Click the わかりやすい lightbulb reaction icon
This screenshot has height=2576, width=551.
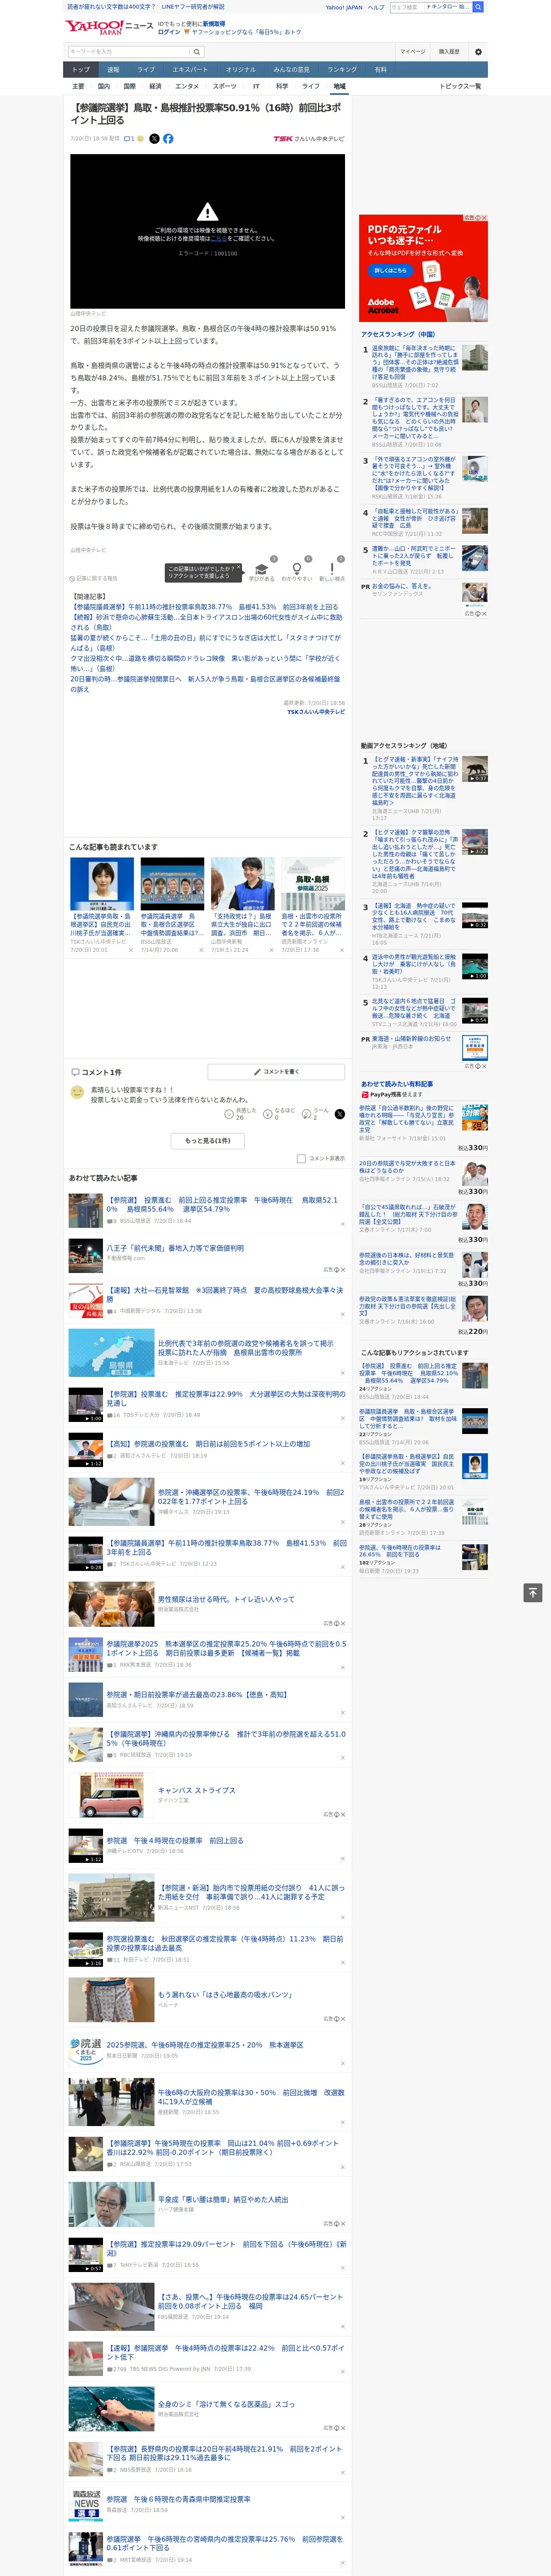pyautogui.click(x=297, y=569)
